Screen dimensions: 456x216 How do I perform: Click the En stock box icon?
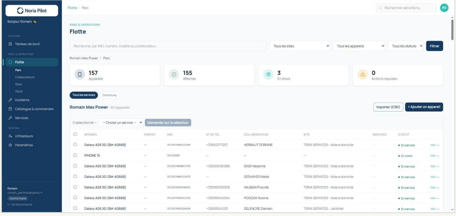[x=268, y=74]
